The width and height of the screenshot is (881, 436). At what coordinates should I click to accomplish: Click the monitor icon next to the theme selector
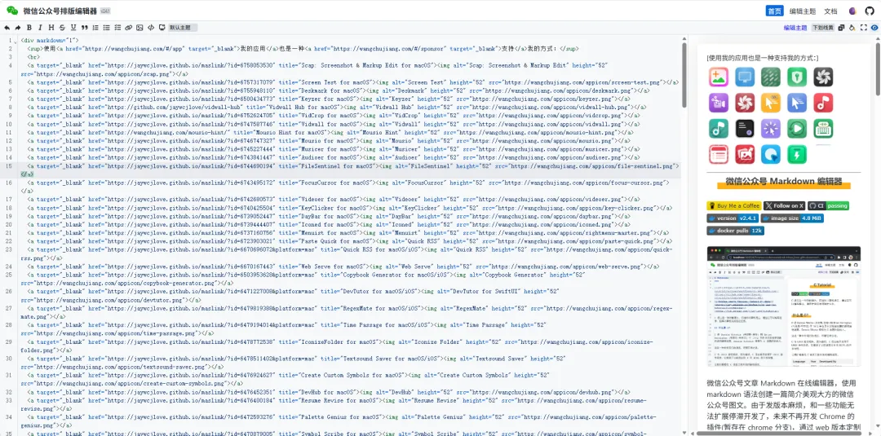[162, 28]
